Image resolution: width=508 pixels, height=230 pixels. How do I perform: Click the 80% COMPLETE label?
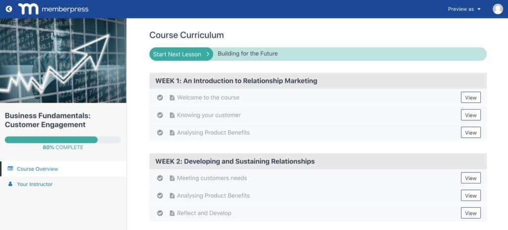pyautogui.click(x=63, y=147)
